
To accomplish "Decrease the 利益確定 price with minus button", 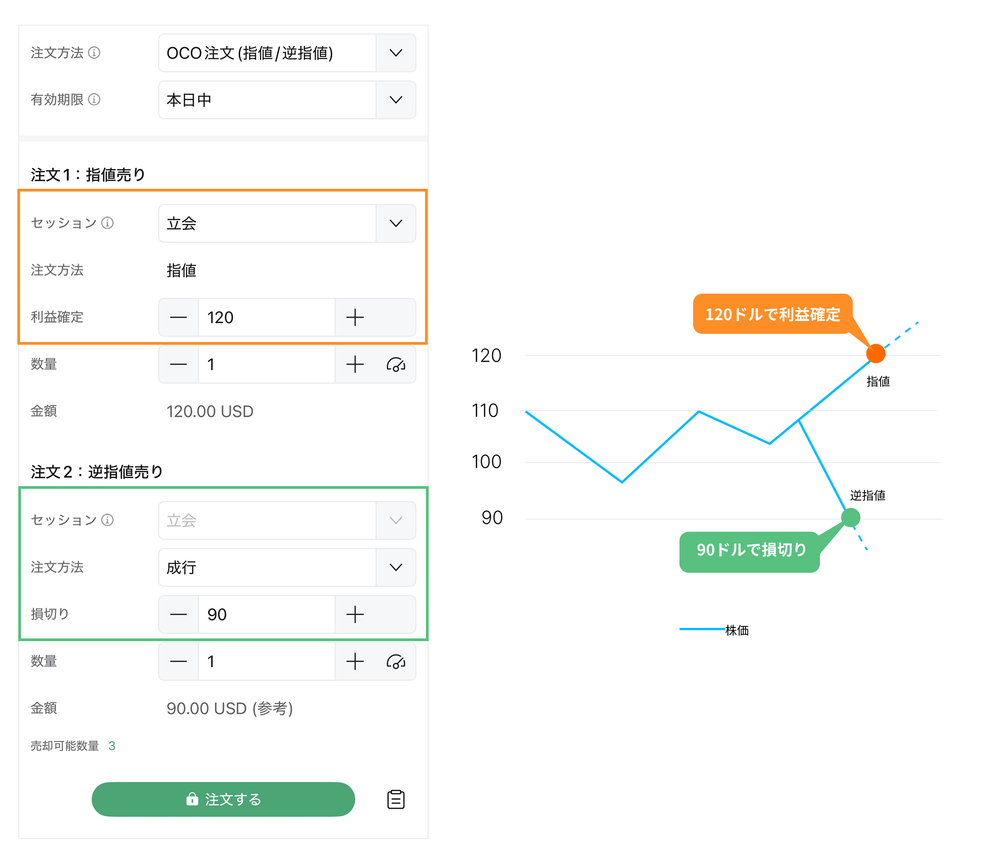I will point(178,317).
